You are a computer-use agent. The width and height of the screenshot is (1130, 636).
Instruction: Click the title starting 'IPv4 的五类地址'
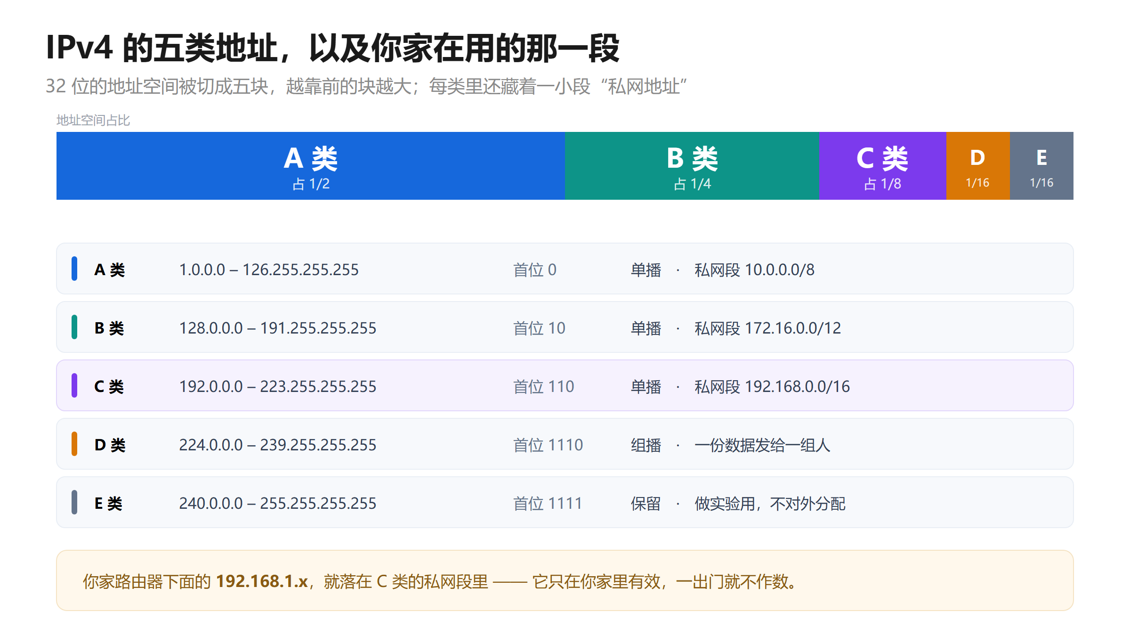(x=332, y=48)
